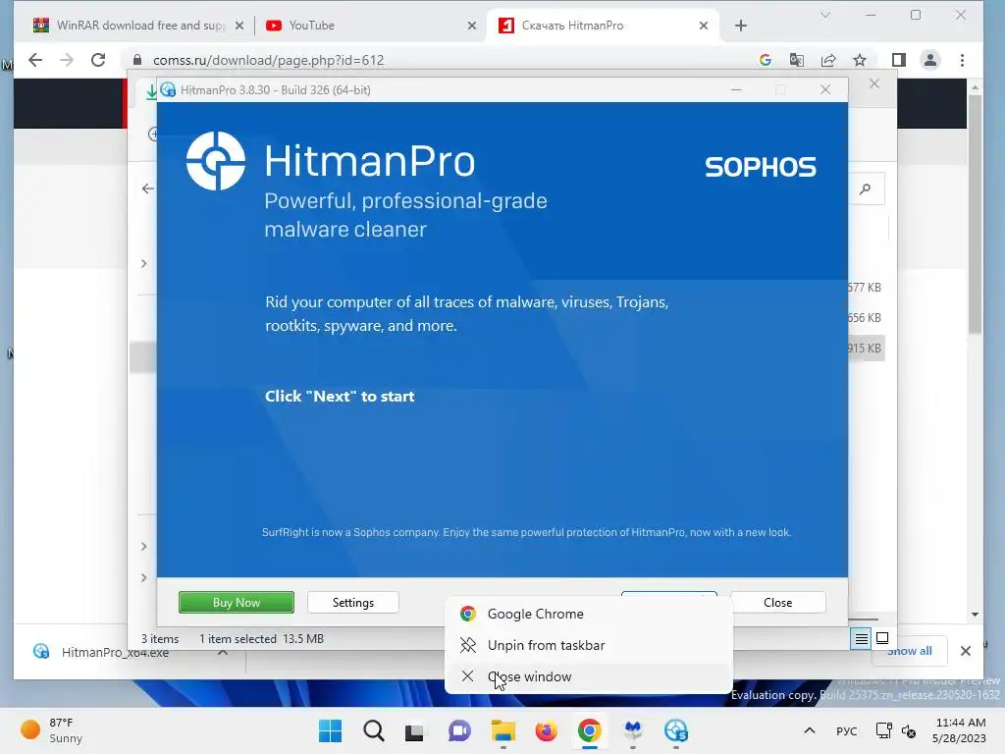The width and height of the screenshot is (1005, 754).
Task: Click the Sophos logo
Action: click(761, 167)
